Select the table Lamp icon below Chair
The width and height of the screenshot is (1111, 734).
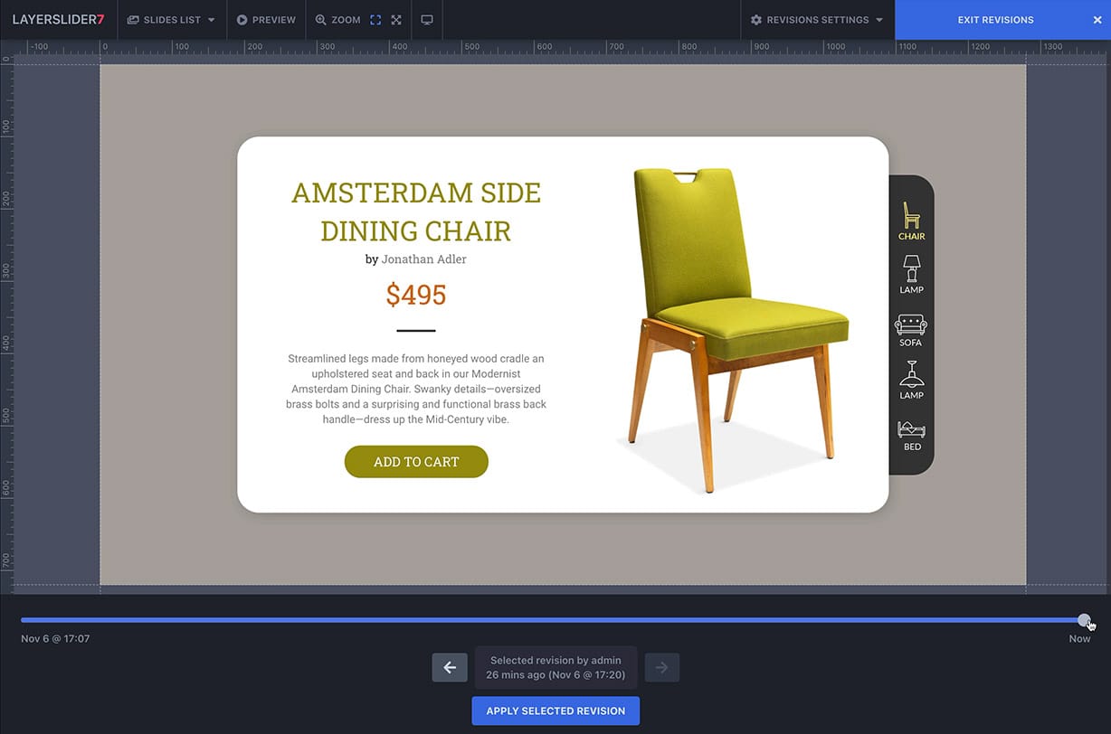coord(911,273)
